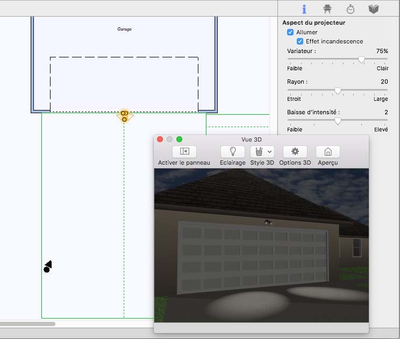The width and height of the screenshot is (400, 339).
Task: Click the Aperçu house icon
Action: pyautogui.click(x=327, y=152)
